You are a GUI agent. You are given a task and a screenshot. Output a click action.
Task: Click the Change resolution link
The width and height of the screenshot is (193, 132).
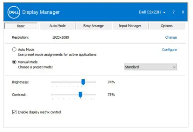(x=171, y=37)
